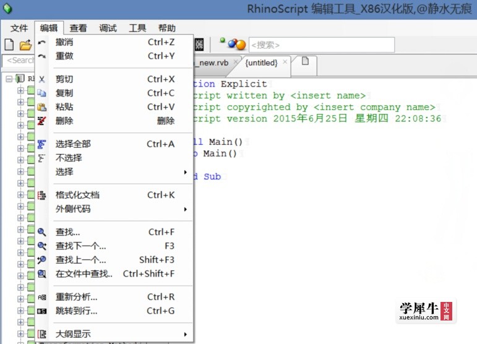Click the Paste clipboard icon
Screen dimensions: 477x344
(x=42, y=107)
